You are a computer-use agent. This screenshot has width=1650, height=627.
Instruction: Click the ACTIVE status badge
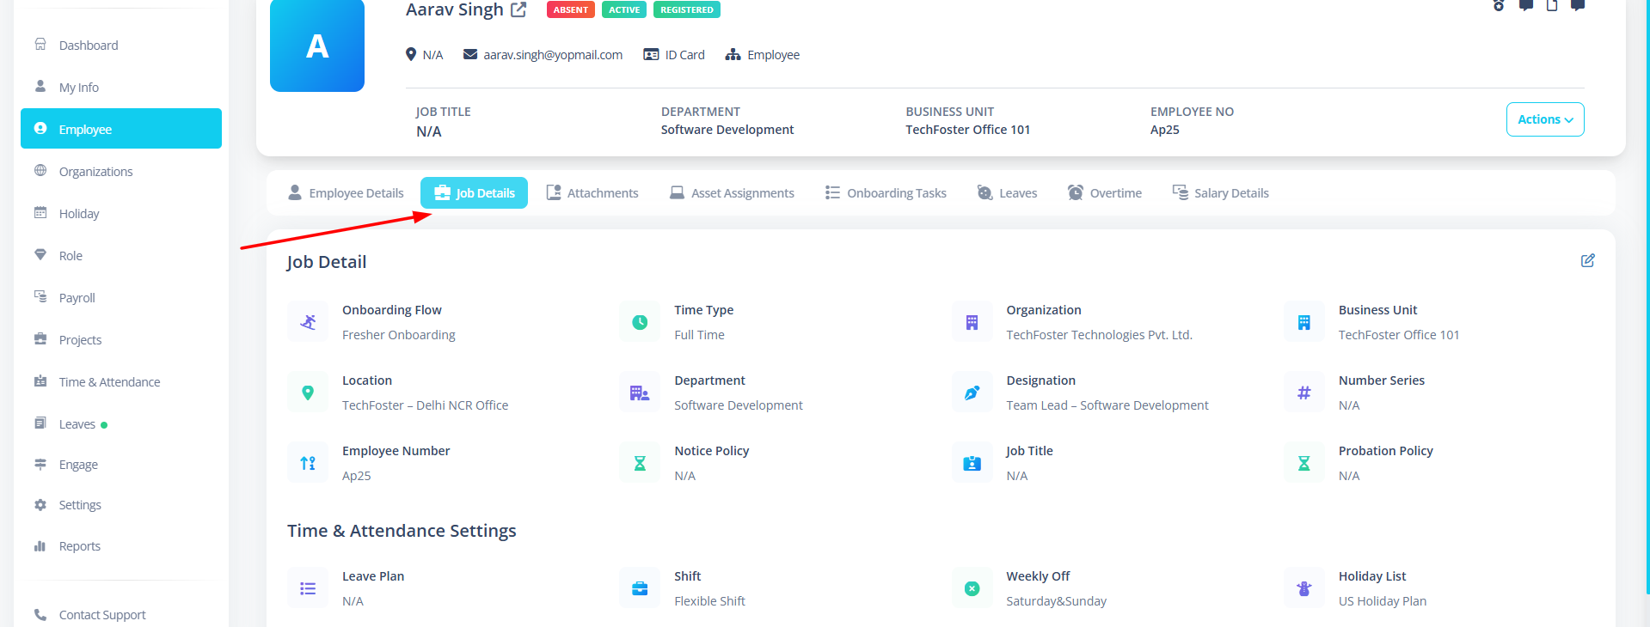pyautogui.click(x=624, y=10)
